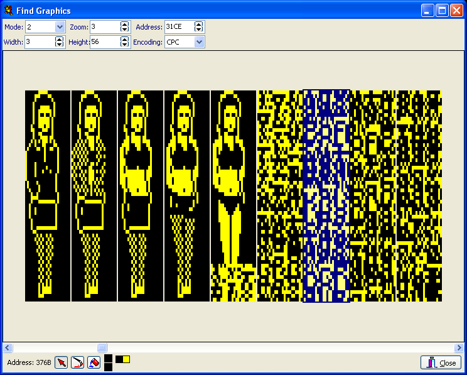Expand the Encoding combo box
Image resolution: width=467 pixels, height=375 pixels.
pyautogui.click(x=199, y=42)
